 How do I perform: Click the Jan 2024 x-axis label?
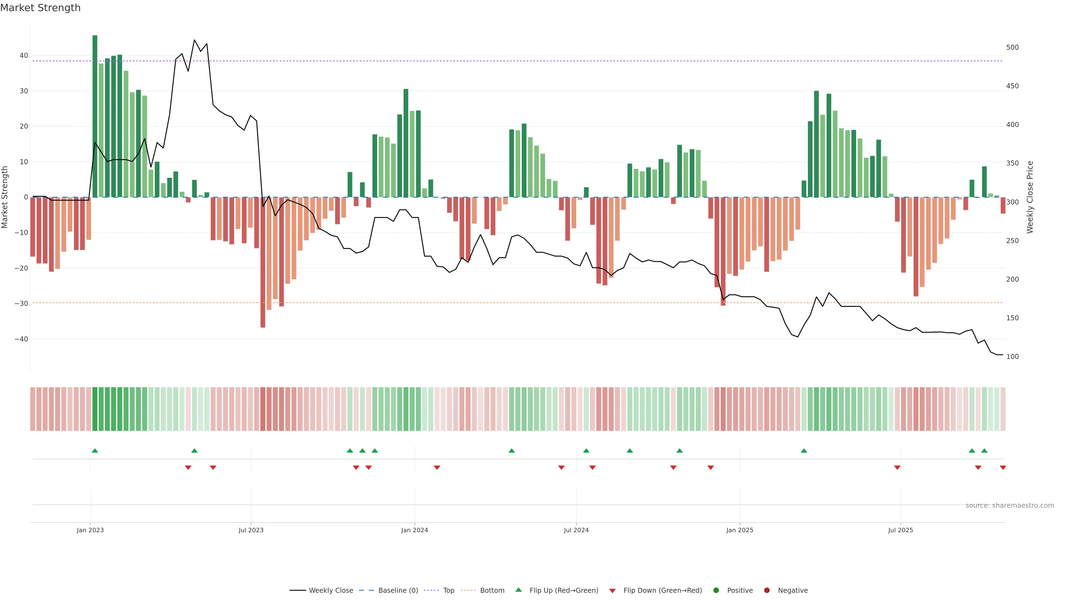(414, 530)
